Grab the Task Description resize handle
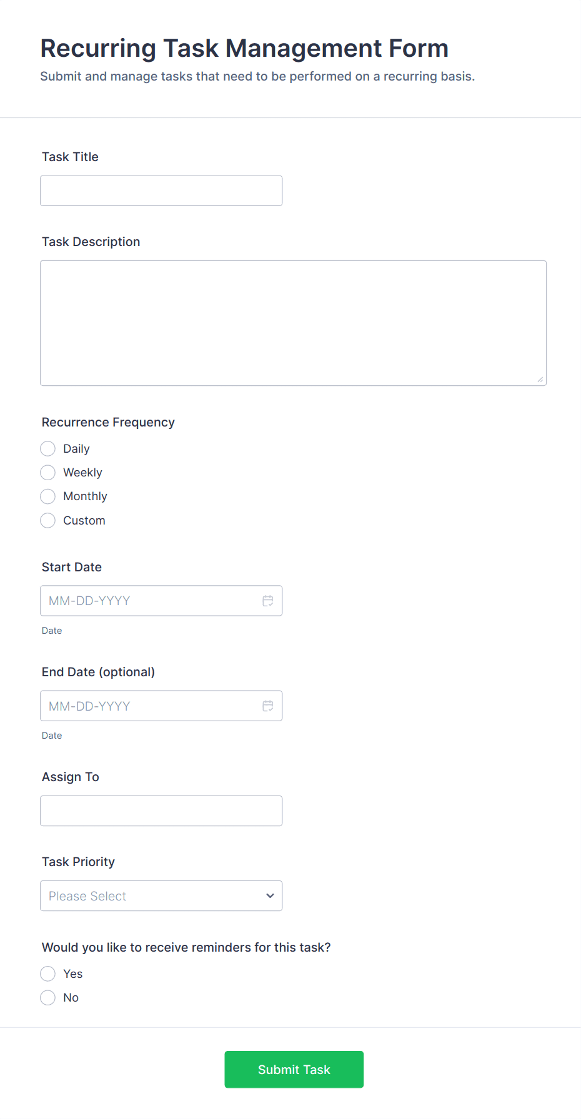 [540, 380]
